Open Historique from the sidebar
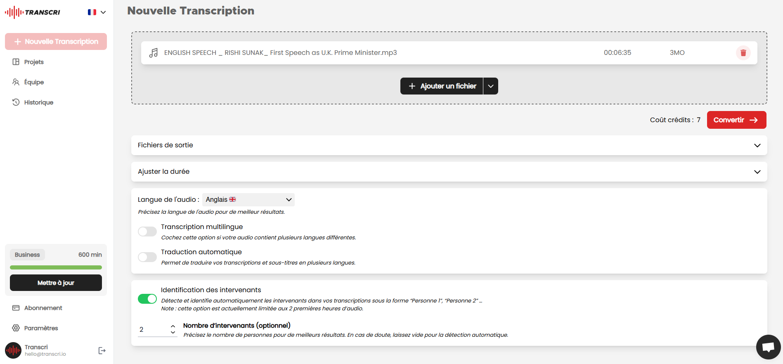Viewport: 783px width, 364px height. (x=38, y=102)
